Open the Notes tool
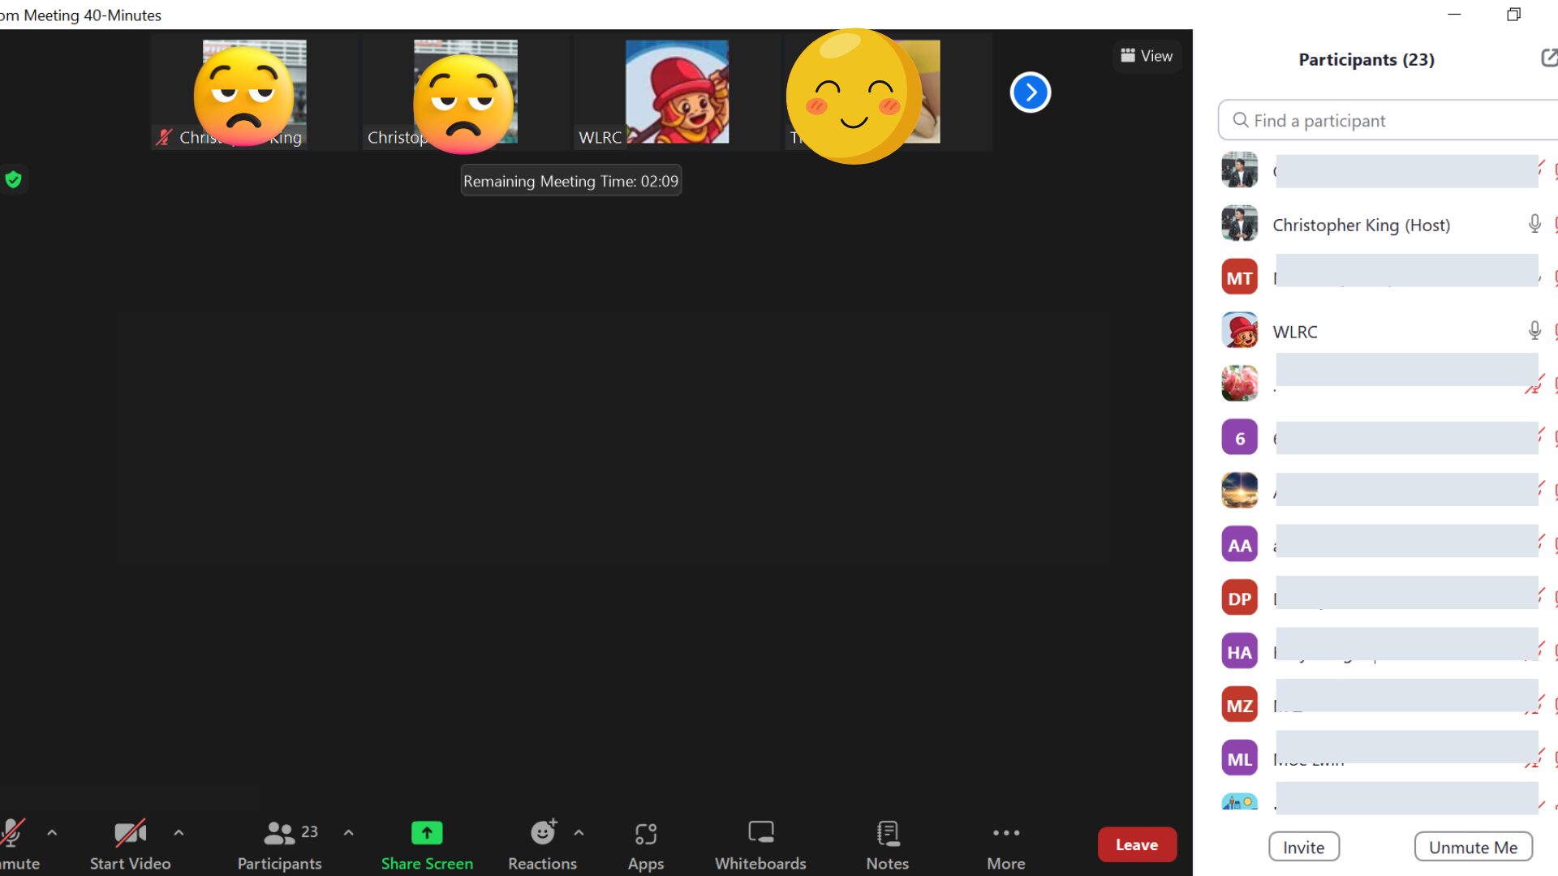1558x876 pixels. click(x=887, y=833)
